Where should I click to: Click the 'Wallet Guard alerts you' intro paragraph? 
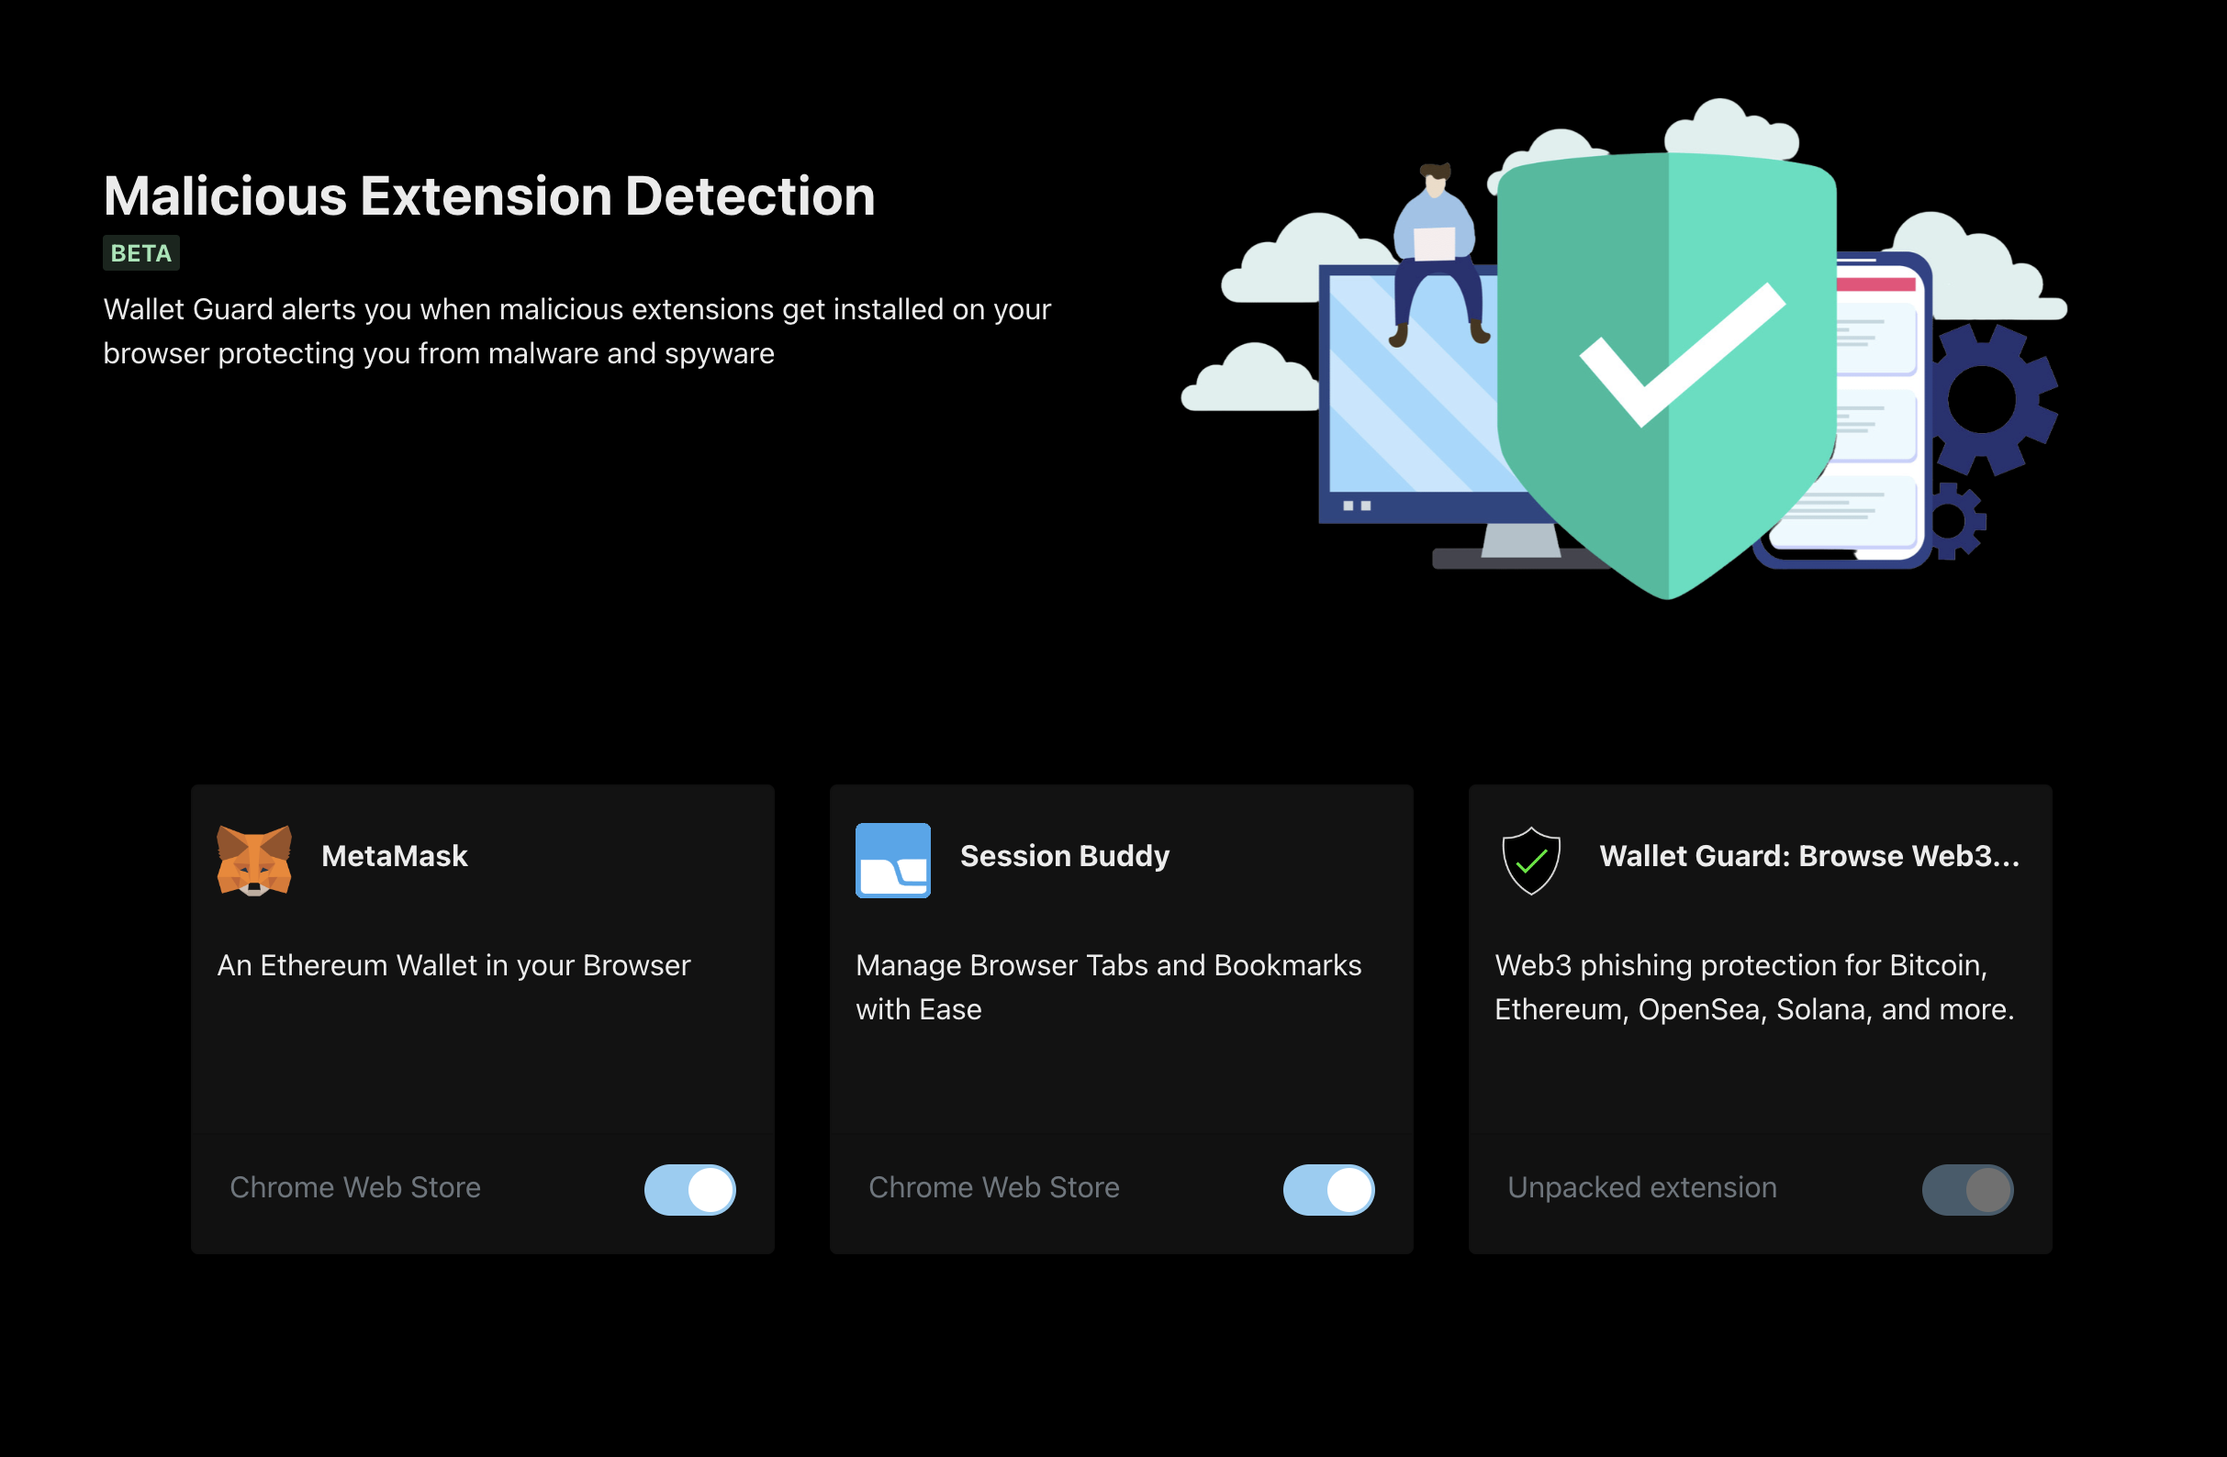pos(577,331)
